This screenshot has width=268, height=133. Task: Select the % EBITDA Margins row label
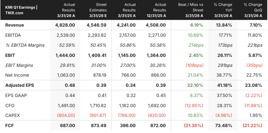[25, 45]
